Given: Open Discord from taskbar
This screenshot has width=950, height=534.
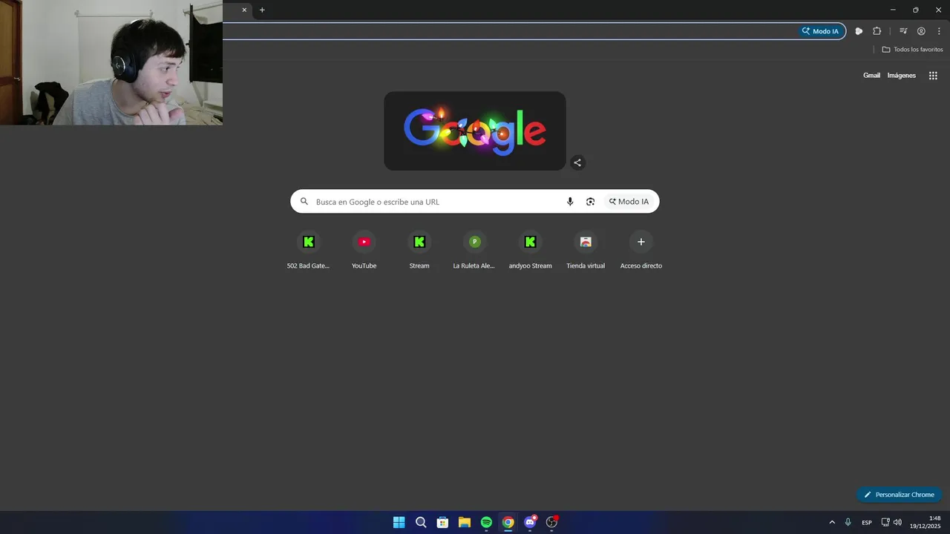Looking at the screenshot, I should pos(530,522).
